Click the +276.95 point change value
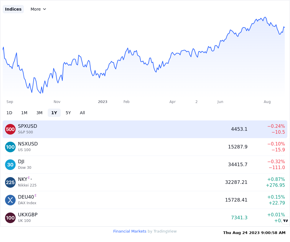 pos(275,185)
